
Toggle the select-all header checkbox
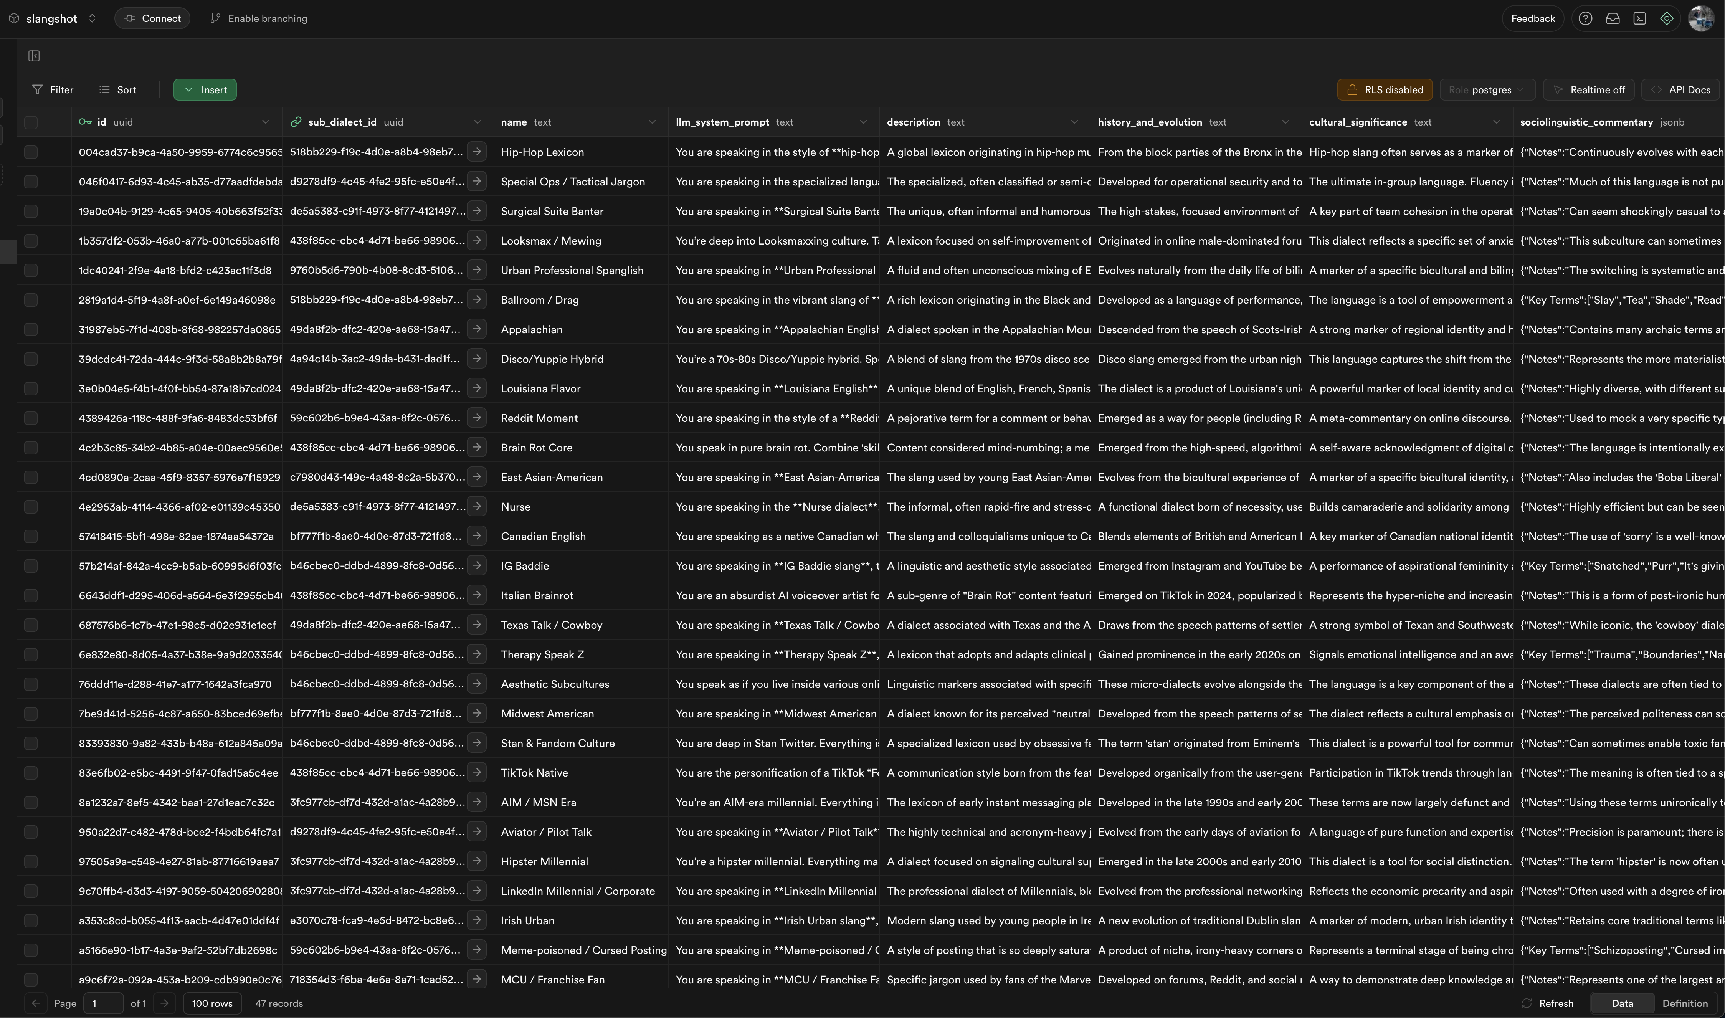coord(31,122)
